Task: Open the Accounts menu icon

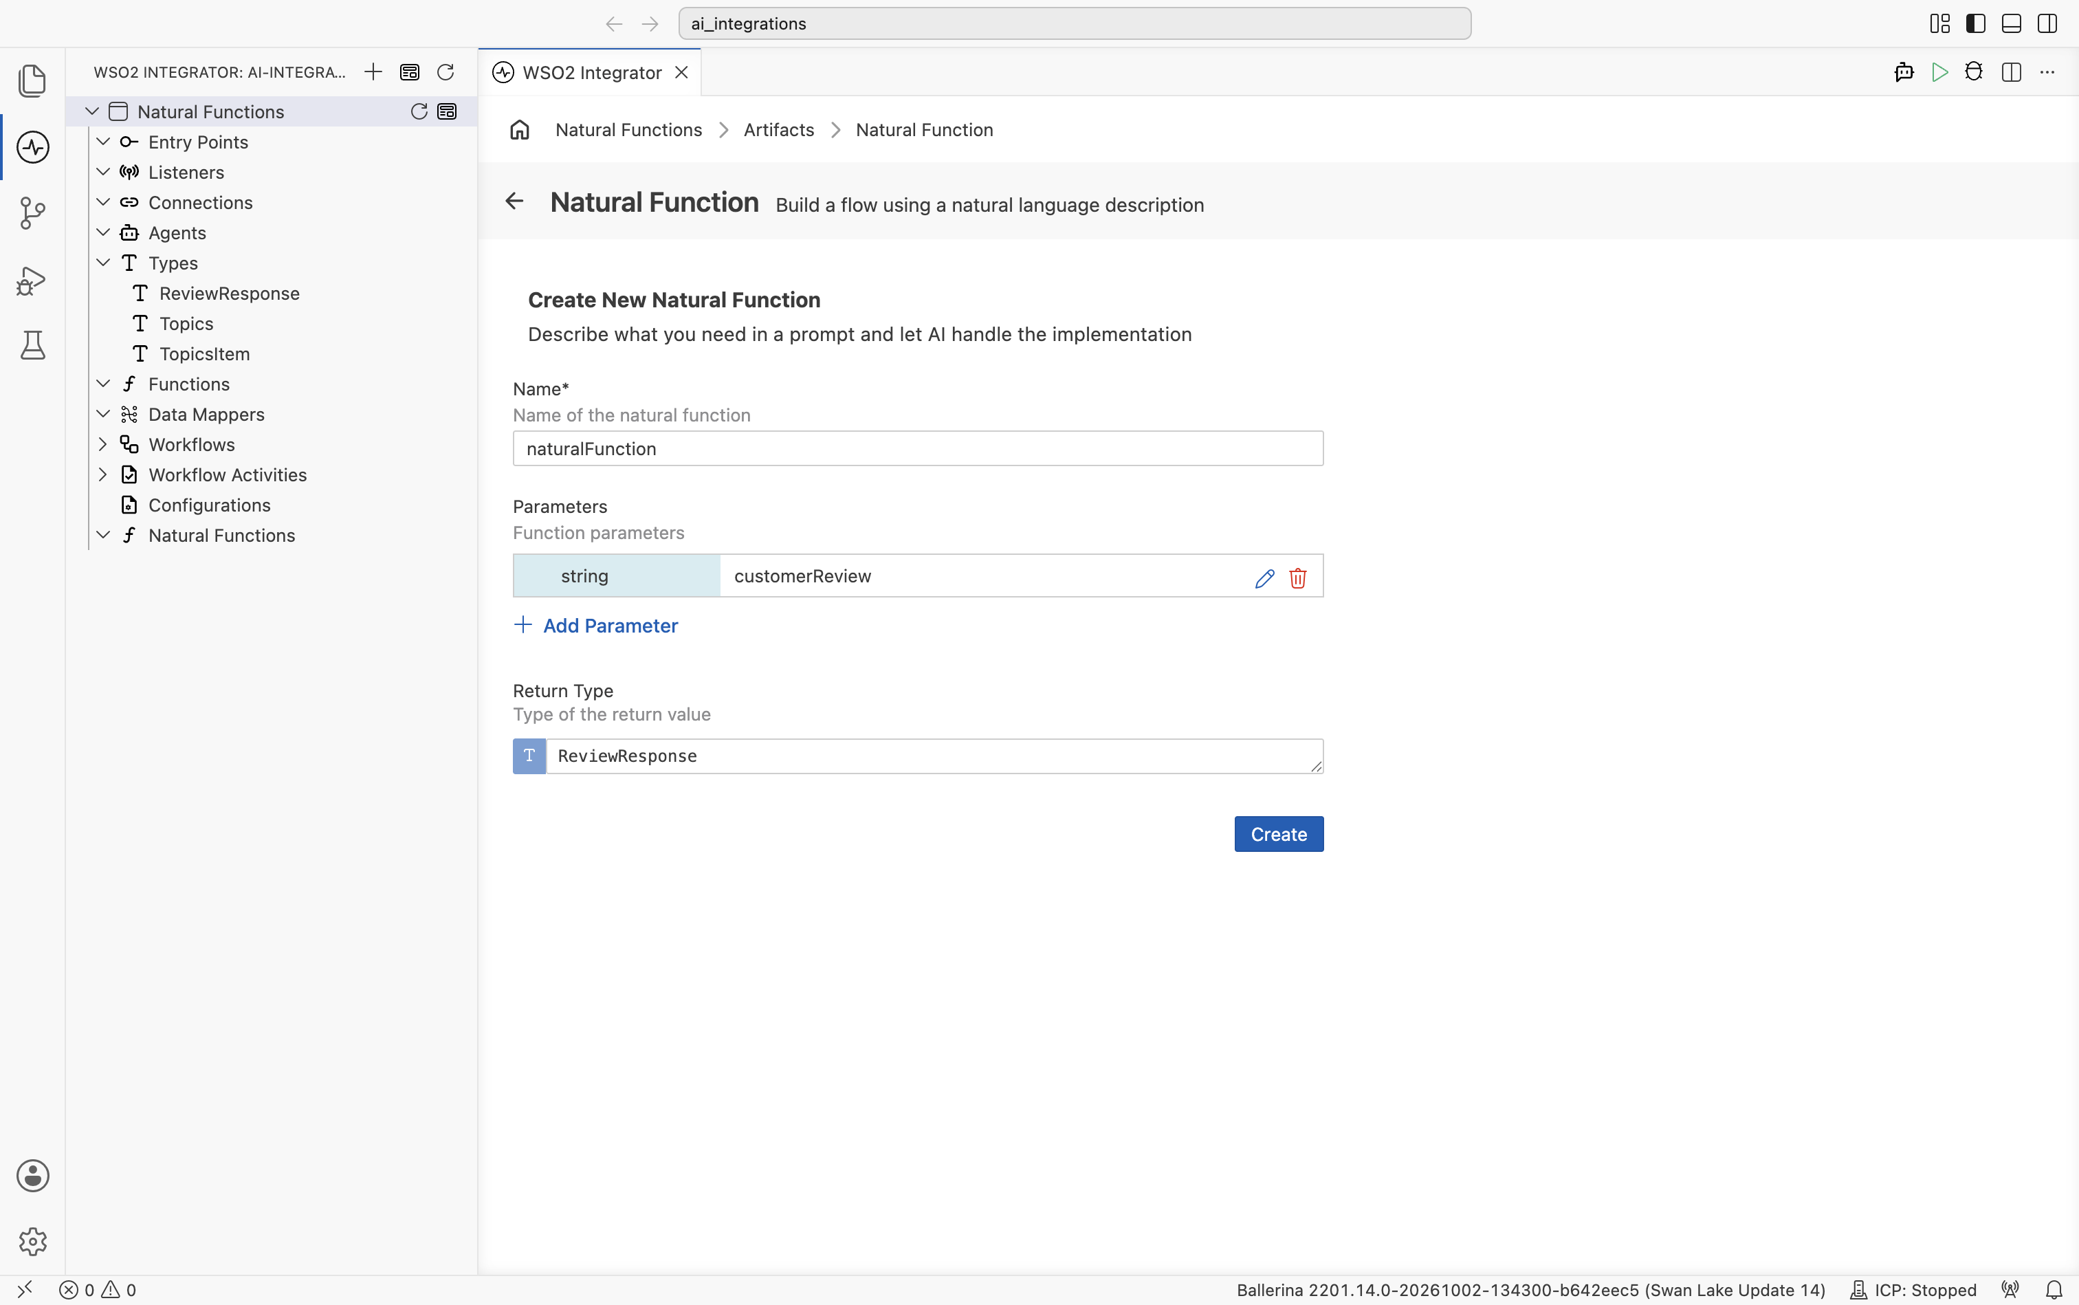Action: pyautogui.click(x=33, y=1176)
